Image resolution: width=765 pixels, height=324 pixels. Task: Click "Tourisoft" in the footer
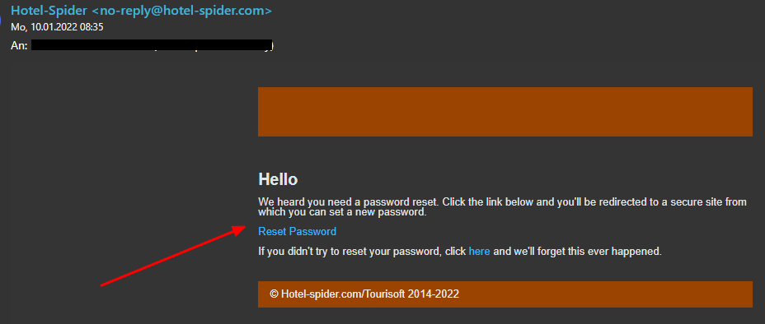[x=384, y=294]
